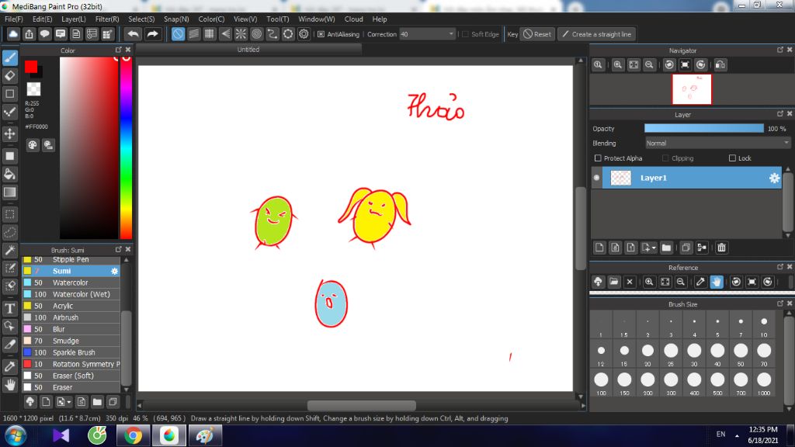The height and width of the screenshot is (447, 795).
Task: Open Visual Studio from the taskbar
Action: click(x=61, y=435)
